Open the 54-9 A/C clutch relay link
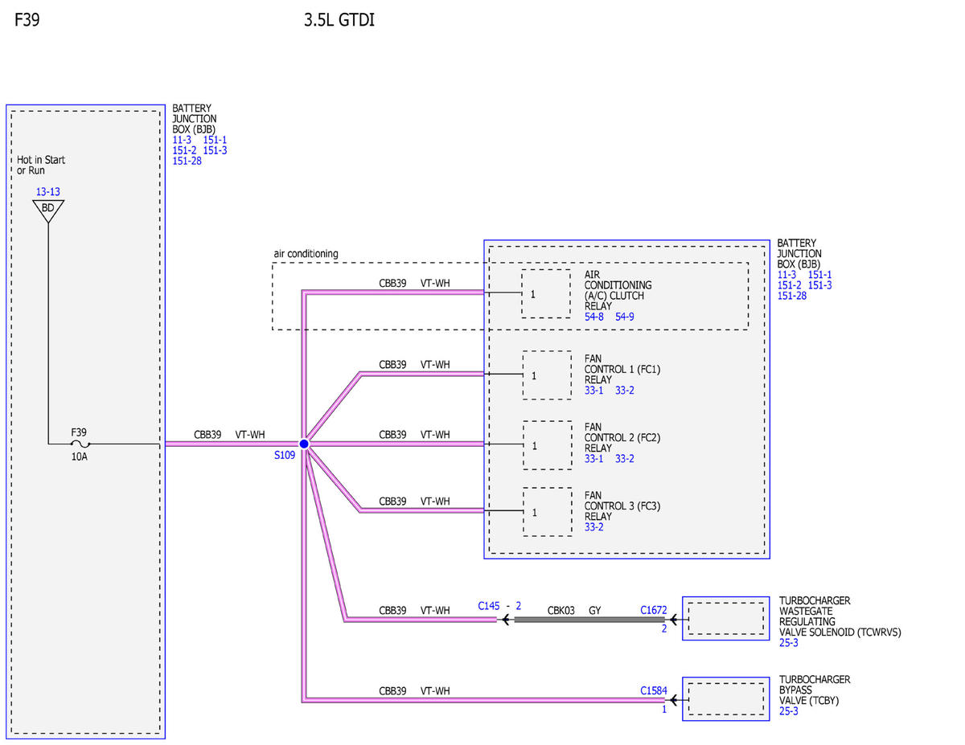This screenshot has width=965, height=745. [x=625, y=317]
